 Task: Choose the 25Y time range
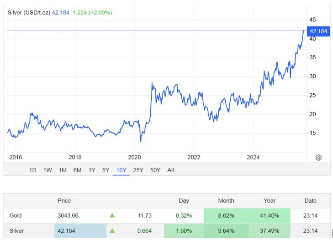[138, 170]
